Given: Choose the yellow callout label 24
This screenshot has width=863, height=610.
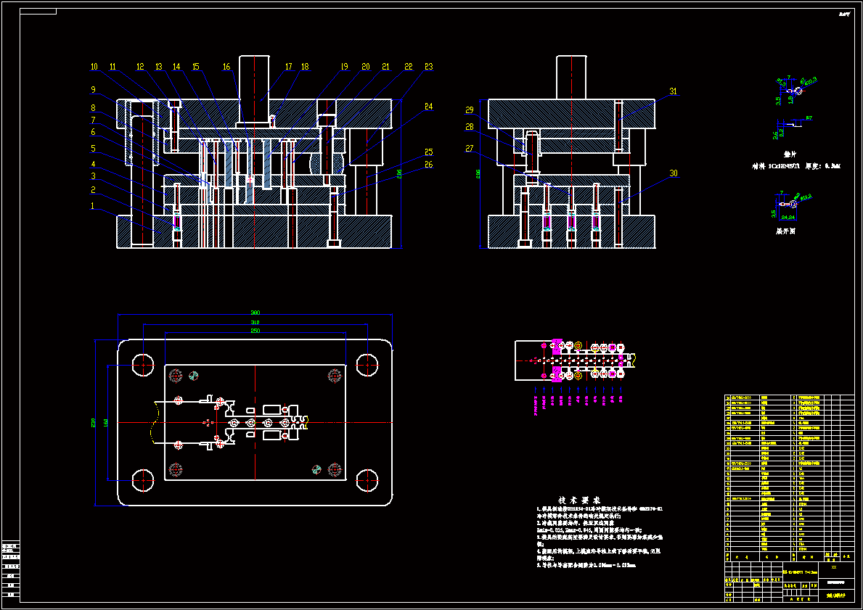Looking at the screenshot, I should 429,107.
